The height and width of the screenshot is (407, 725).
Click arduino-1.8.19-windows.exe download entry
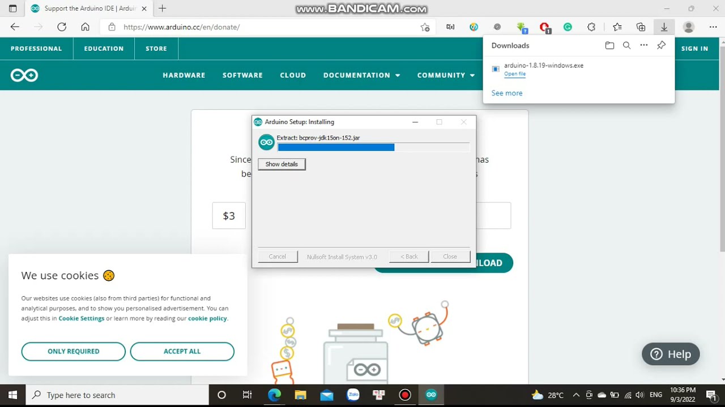(579, 69)
